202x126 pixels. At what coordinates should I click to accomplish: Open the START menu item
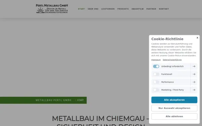[81, 9]
